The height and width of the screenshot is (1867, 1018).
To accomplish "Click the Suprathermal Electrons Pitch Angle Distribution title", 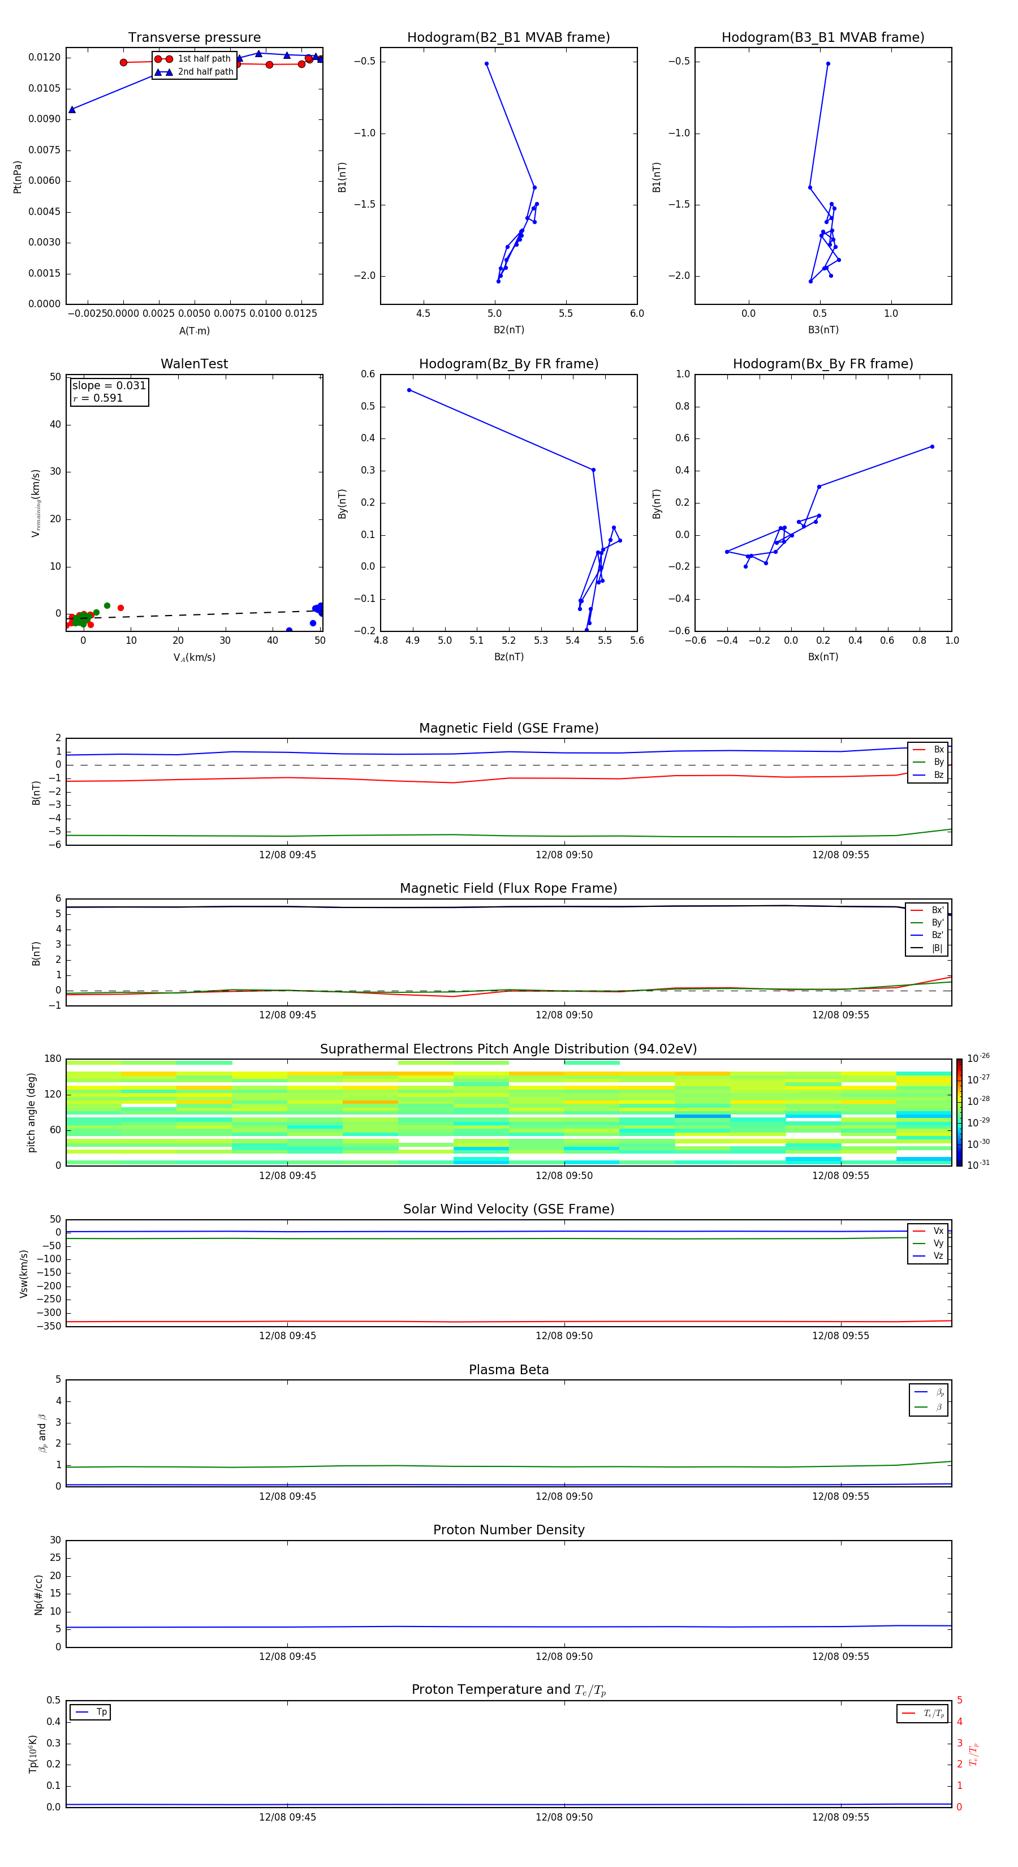I will [508, 1049].
